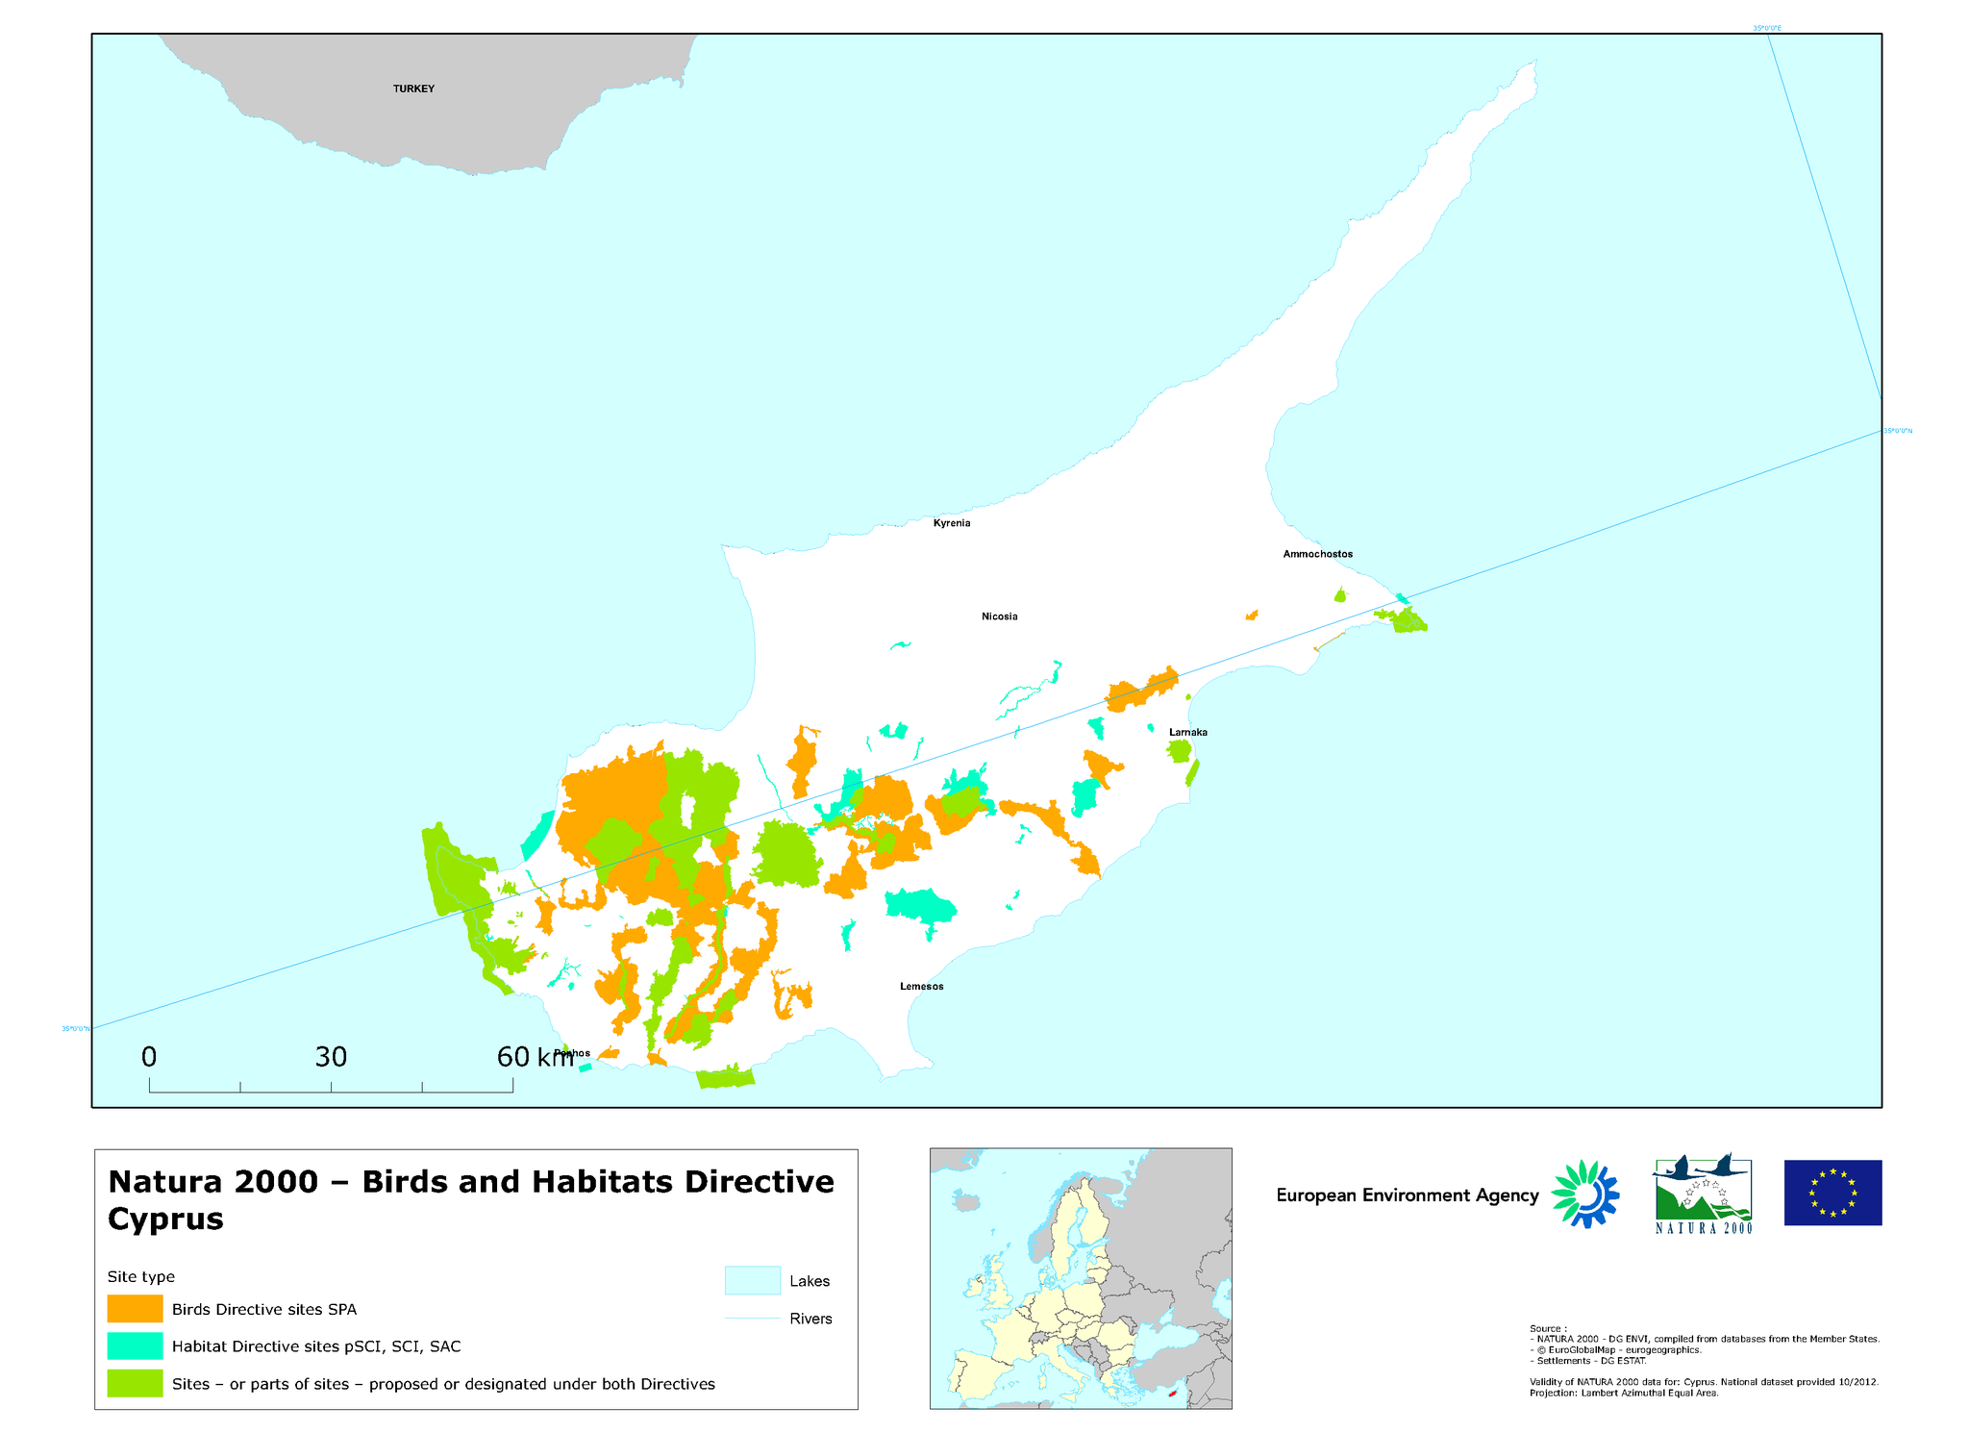Click the Natura 2000 birds logo
Image resolution: width=1969 pixels, height=1433 pixels.
click(x=1703, y=1194)
